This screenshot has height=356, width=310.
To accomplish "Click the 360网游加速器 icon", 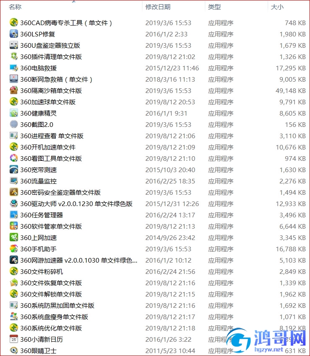I will (14, 260).
